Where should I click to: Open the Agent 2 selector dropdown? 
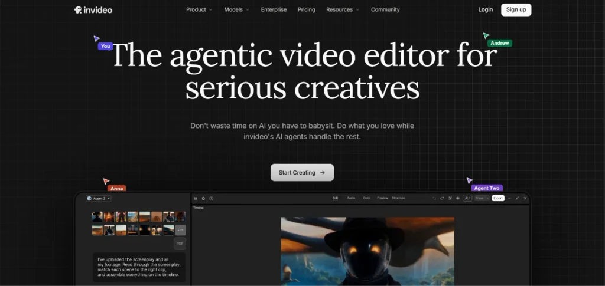pyautogui.click(x=99, y=198)
